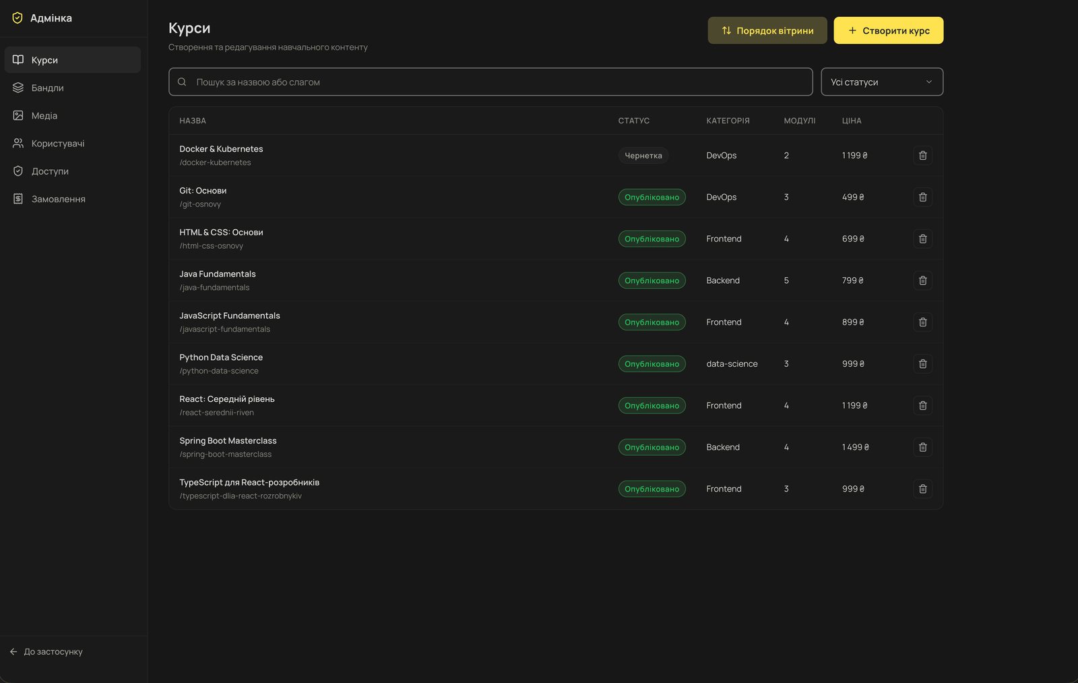Click the search magnifier icon
Image resolution: width=1078 pixels, height=683 pixels.
click(x=182, y=82)
